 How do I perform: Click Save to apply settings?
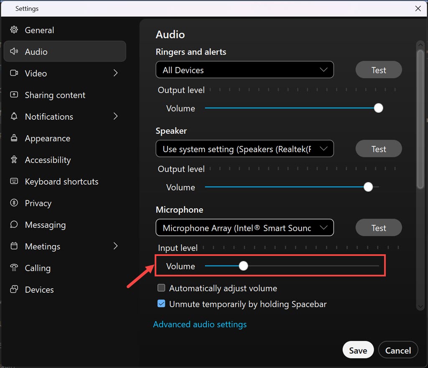[x=358, y=350]
